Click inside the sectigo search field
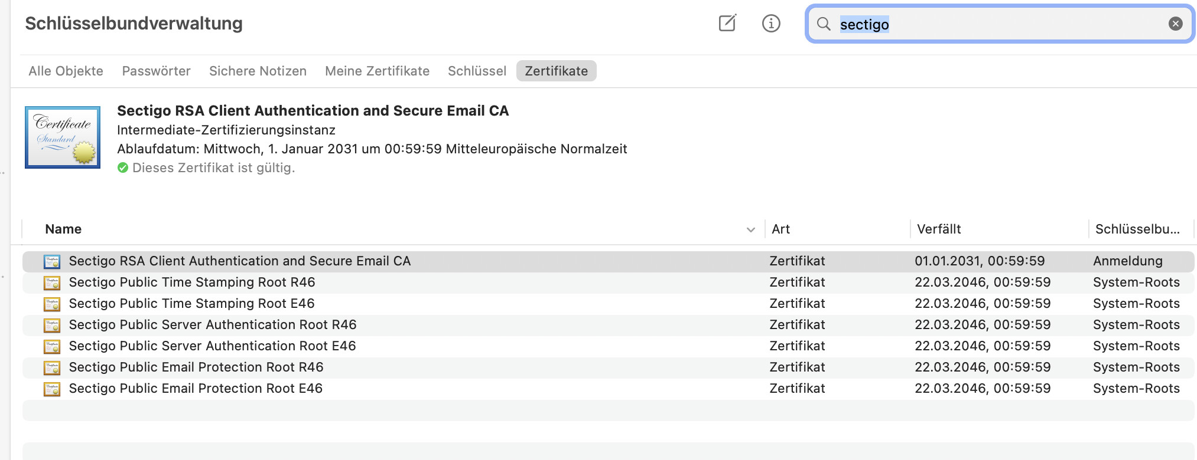The height and width of the screenshot is (460, 1197). coord(998,24)
